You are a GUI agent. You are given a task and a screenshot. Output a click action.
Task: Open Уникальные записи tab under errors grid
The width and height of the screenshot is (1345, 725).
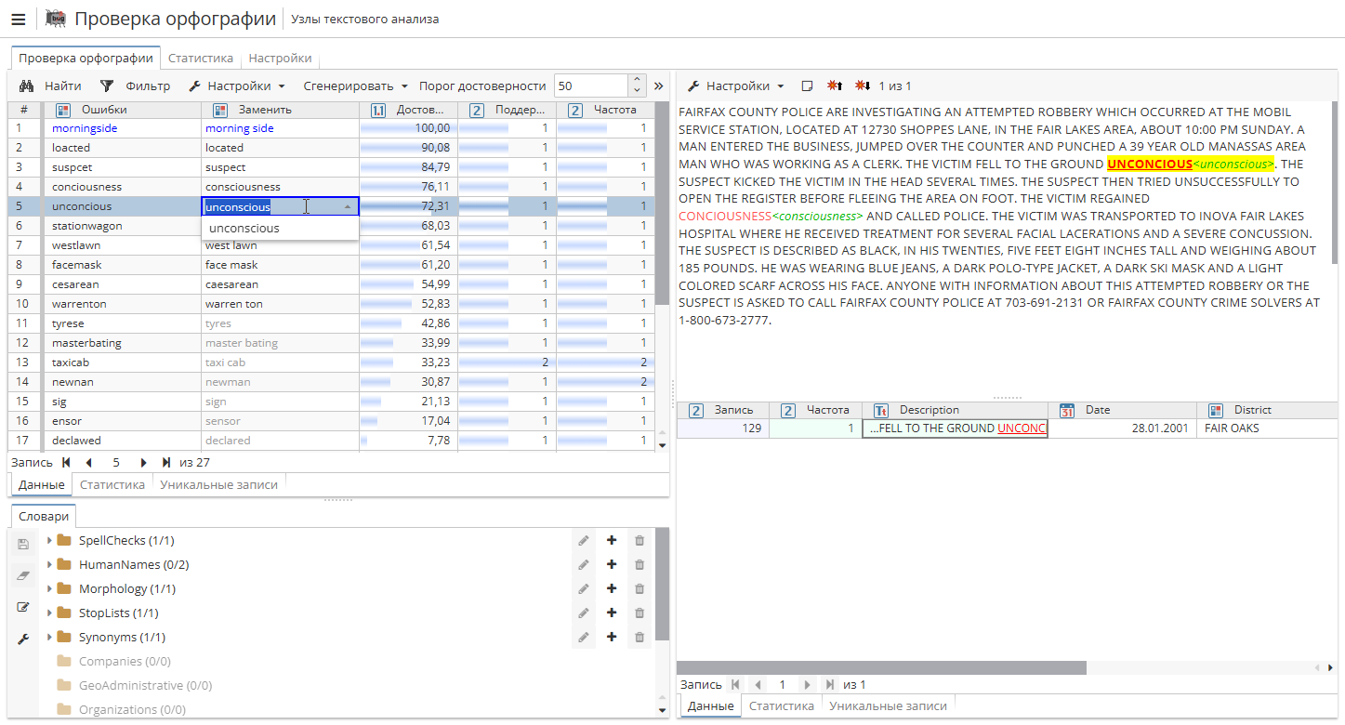[218, 484]
